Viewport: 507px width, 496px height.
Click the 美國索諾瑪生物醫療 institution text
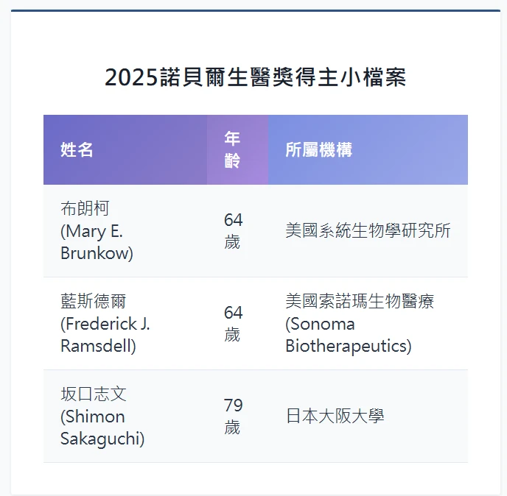[360, 302]
